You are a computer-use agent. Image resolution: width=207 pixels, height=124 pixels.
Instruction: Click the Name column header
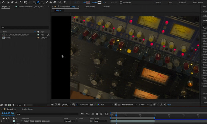[x=5, y=32]
